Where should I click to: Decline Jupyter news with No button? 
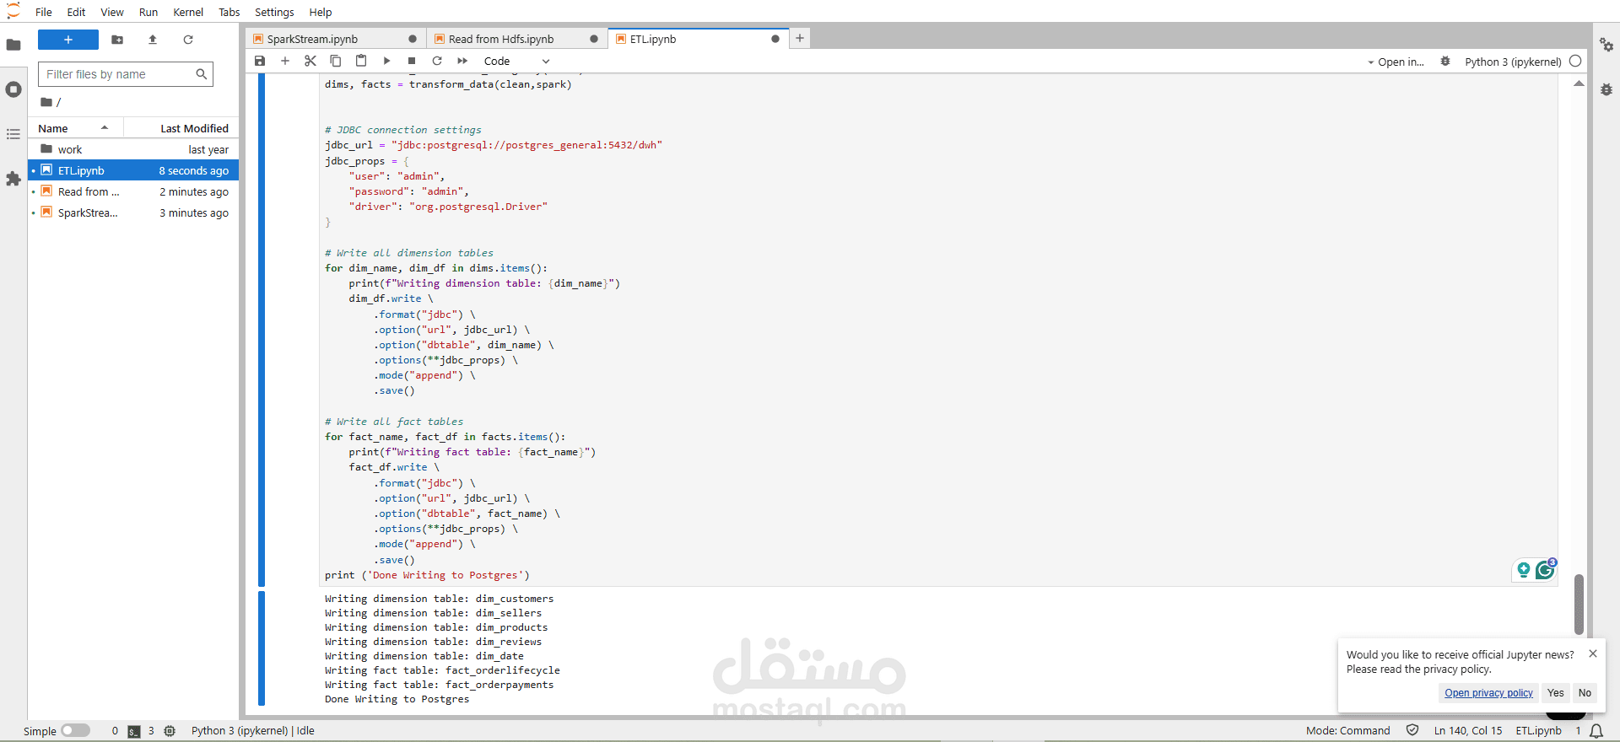pos(1585,693)
